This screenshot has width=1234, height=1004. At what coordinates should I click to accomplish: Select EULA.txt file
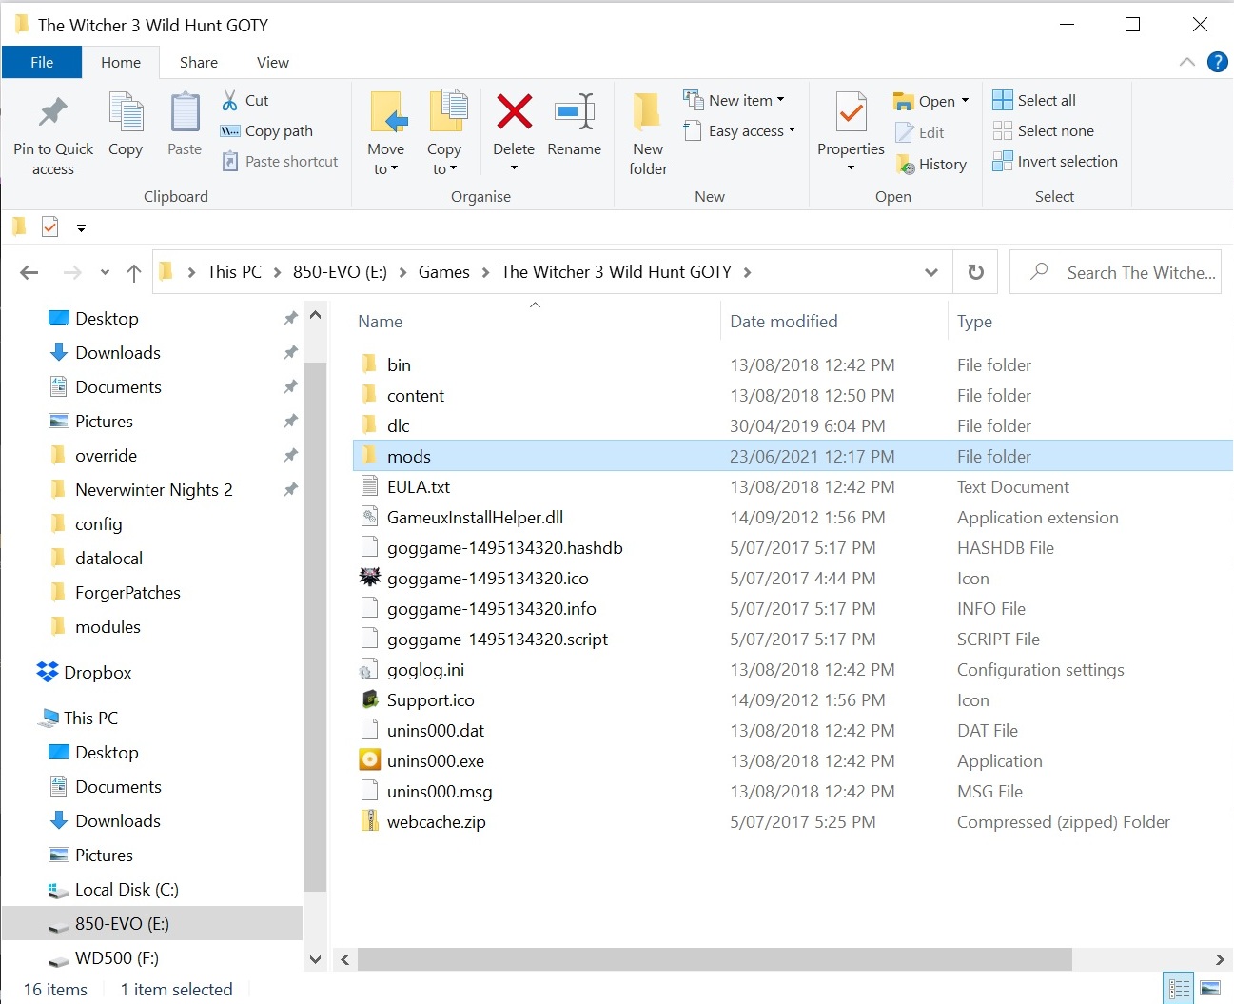(x=419, y=486)
